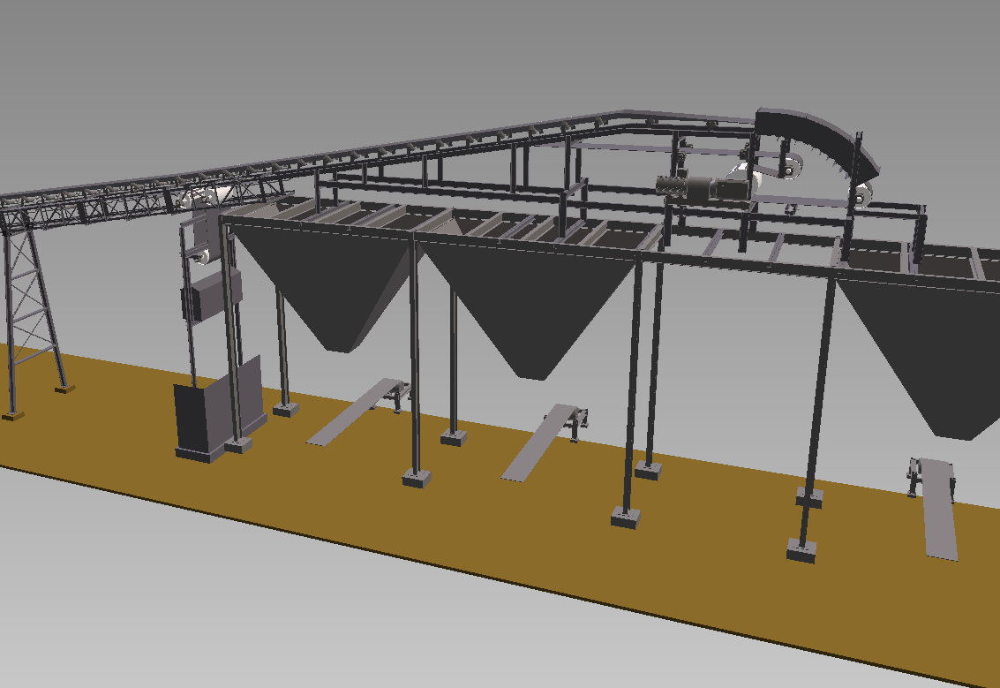The height and width of the screenshot is (688, 1000).
Task: Click the ribbed coupling next to the motor
Action: pyautogui.click(x=673, y=185)
